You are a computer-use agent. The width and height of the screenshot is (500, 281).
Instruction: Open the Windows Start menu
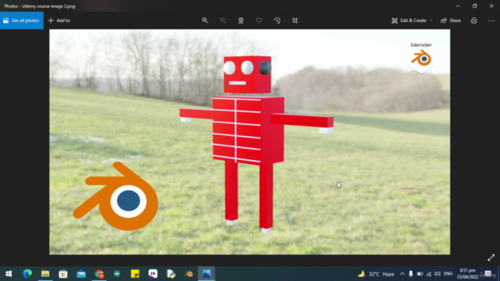(x=9, y=274)
